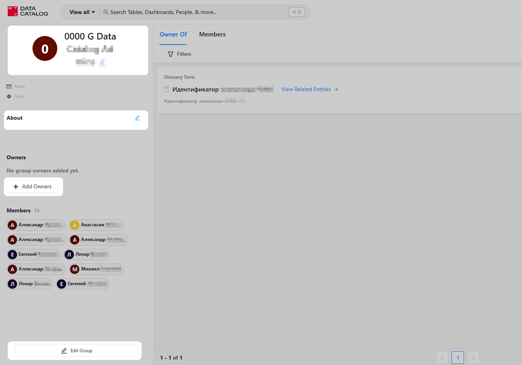Click the next page chevron arrow
The width and height of the screenshot is (522, 365).
pos(473,358)
